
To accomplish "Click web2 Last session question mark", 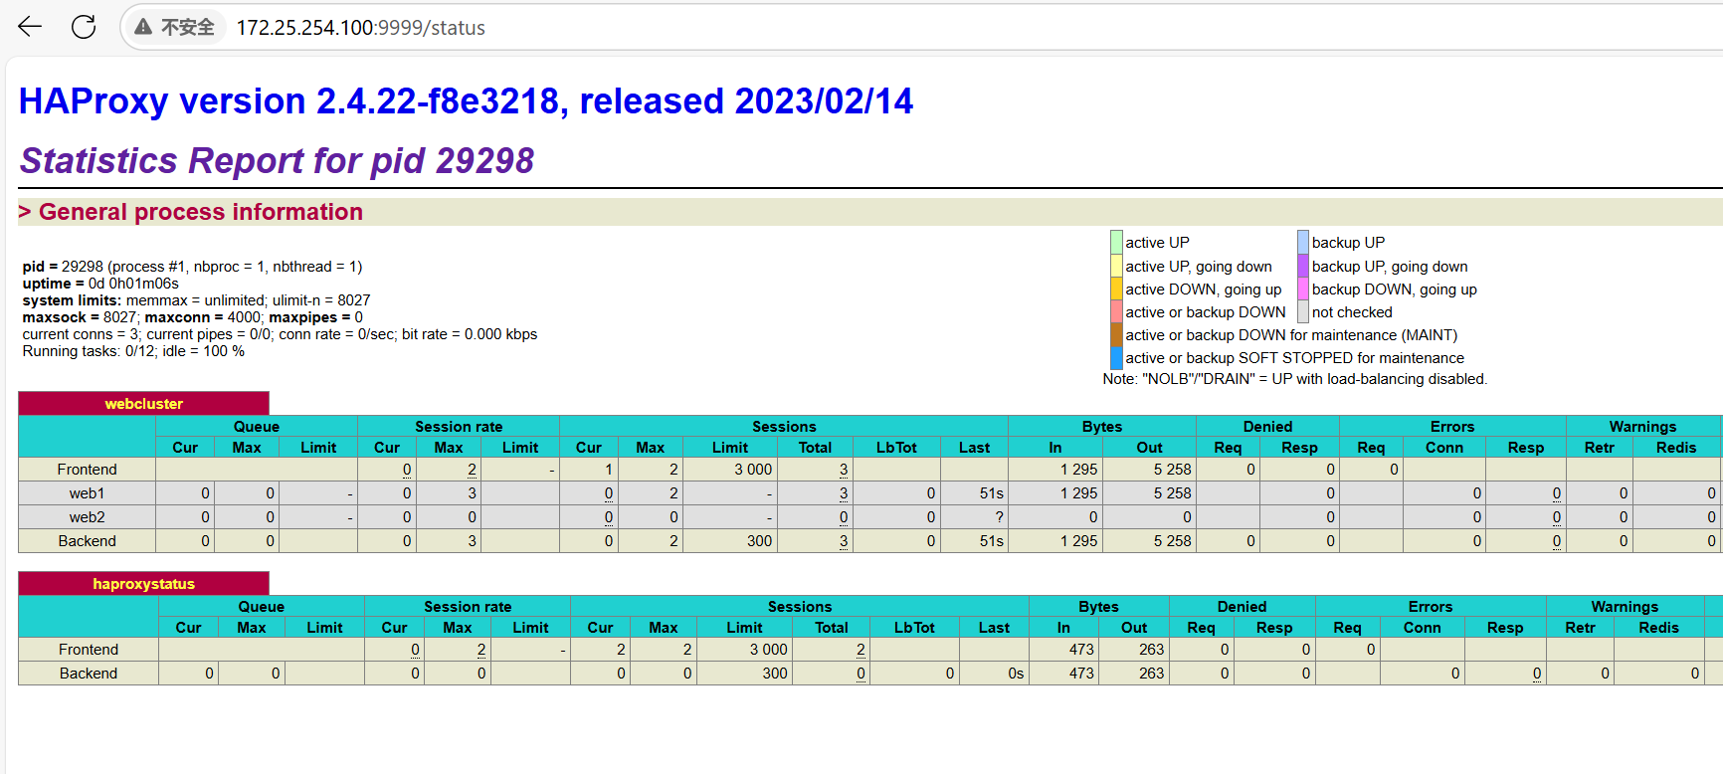I will (x=999, y=516).
